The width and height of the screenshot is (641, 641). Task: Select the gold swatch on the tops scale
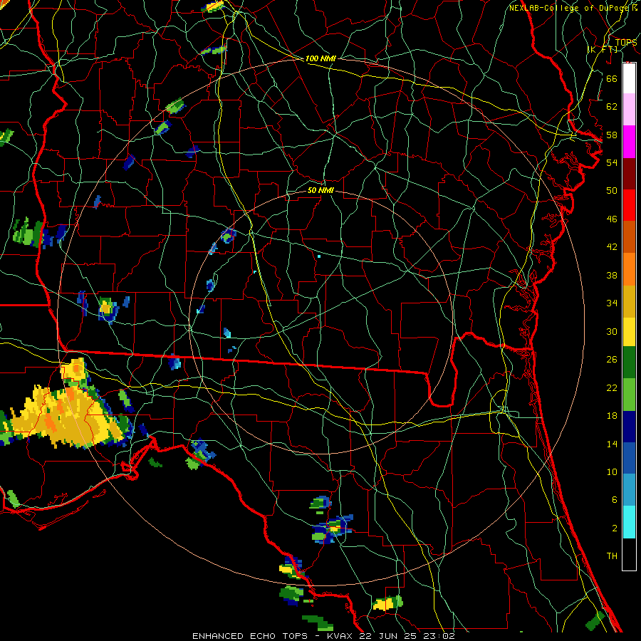[x=629, y=301]
